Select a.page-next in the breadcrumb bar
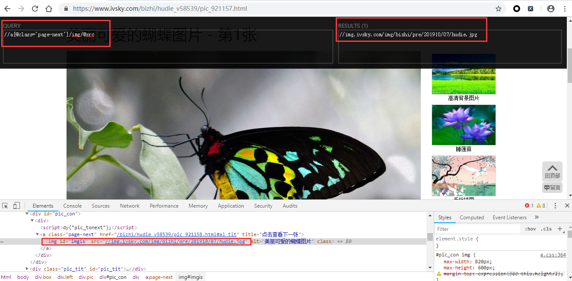This screenshot has height=281, width=572. pyautogui.click(x=159, y=277)
